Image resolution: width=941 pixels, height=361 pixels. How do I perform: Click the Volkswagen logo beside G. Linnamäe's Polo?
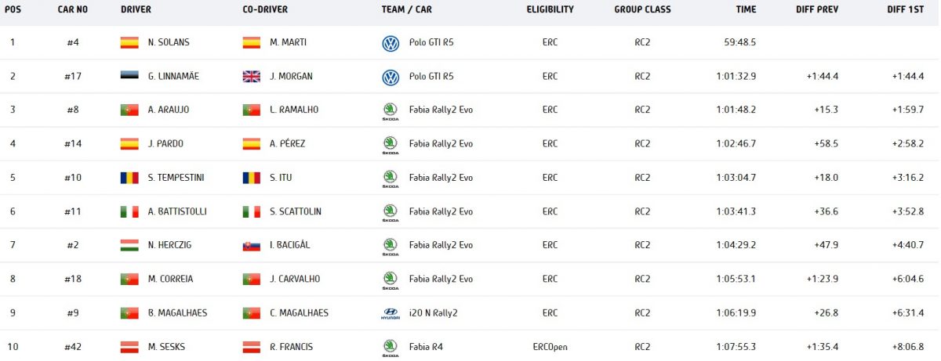coord(390,77)
